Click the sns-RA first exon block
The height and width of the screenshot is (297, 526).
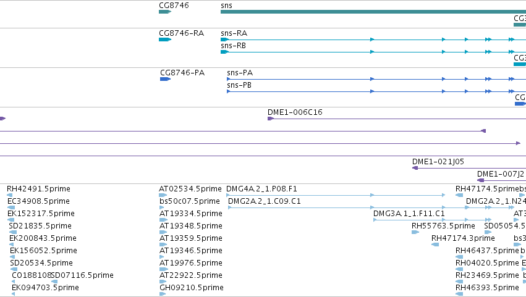coord(224,40)
